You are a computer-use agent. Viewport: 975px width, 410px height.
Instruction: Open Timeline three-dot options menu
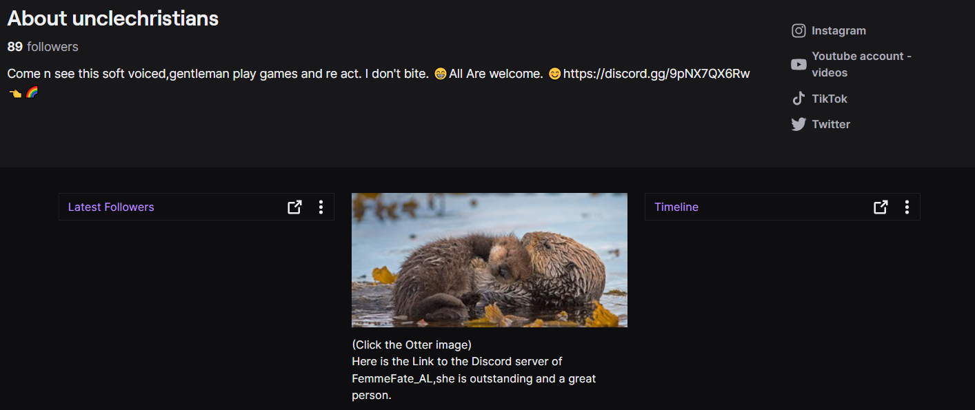click(907, 207)
